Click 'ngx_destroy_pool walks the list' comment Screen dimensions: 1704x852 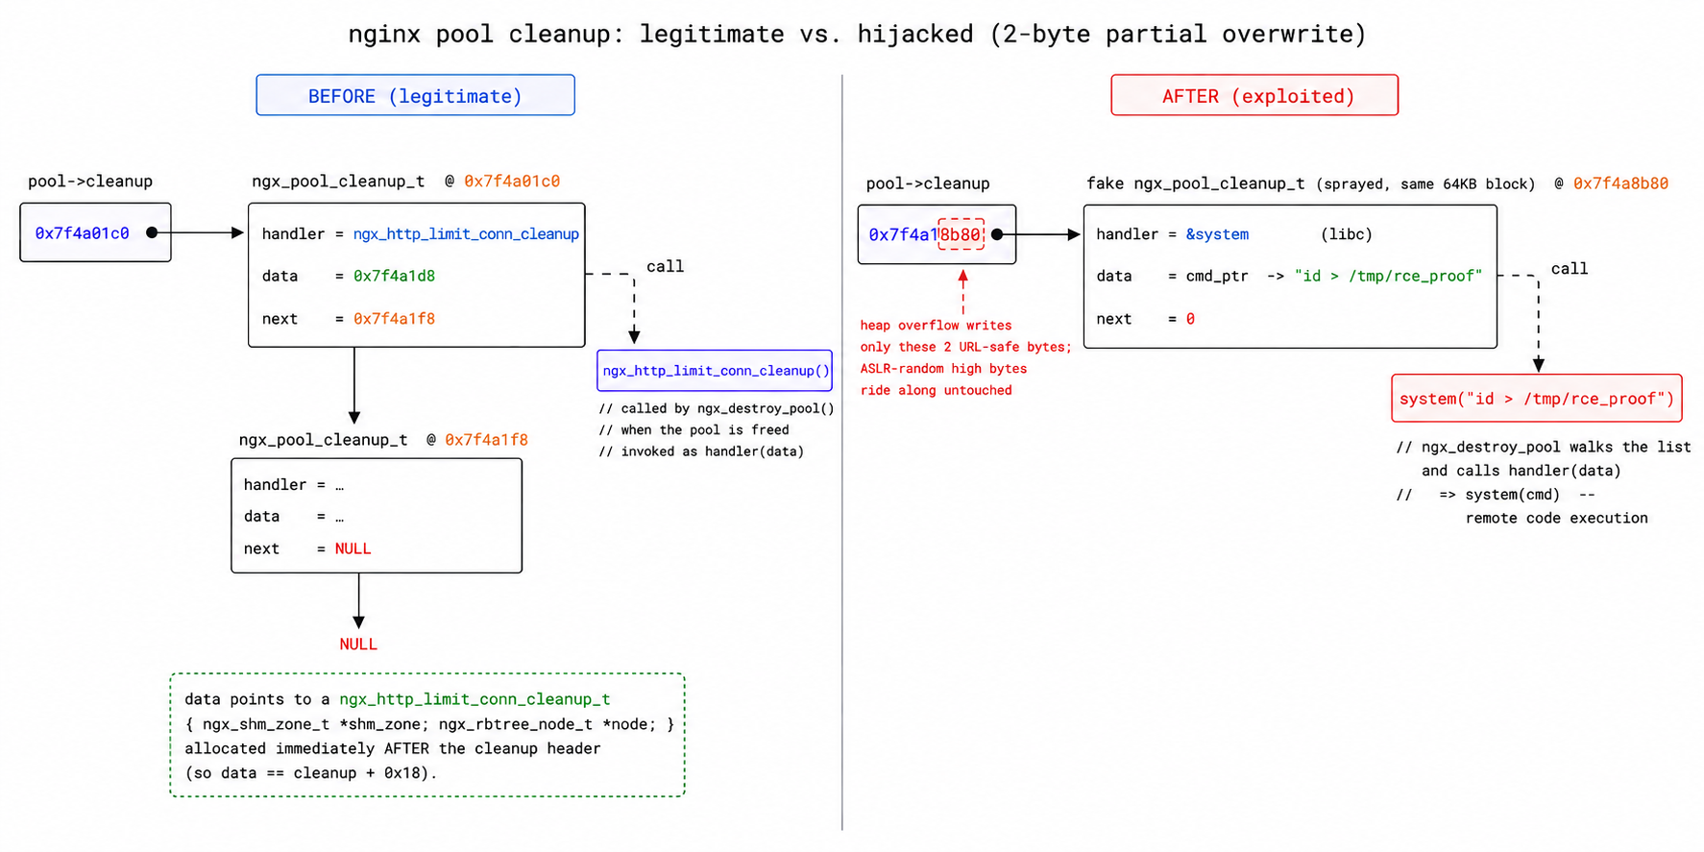[x=1544, y=447]
